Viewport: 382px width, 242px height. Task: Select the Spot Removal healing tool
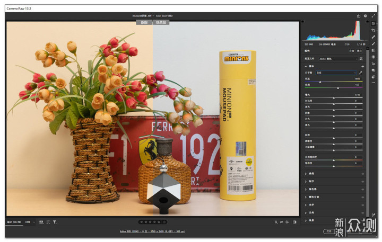[373, 37]
